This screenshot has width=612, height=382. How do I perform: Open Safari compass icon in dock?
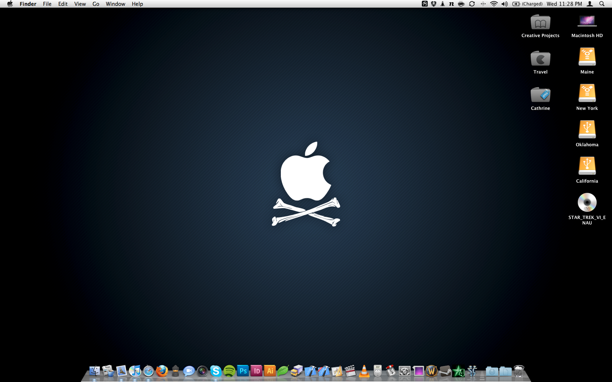coord(148,371)
